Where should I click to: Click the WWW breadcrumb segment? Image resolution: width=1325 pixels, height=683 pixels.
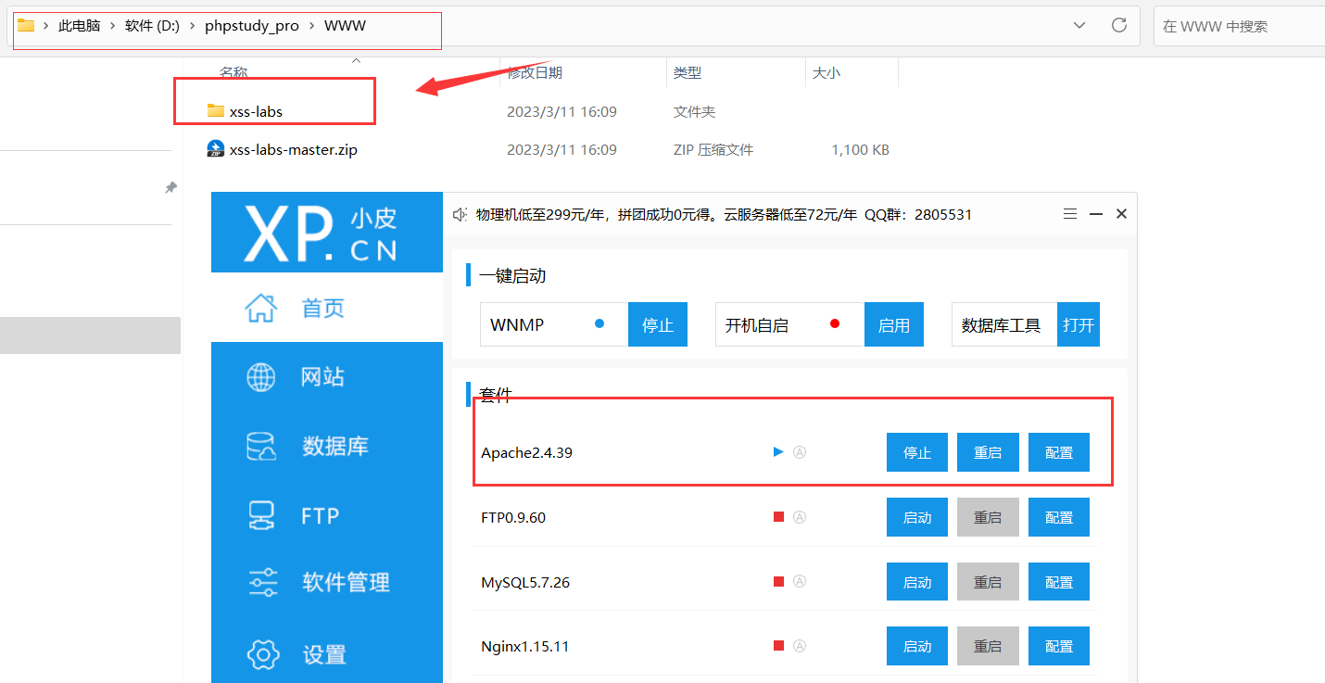click(x=346, y=26)
